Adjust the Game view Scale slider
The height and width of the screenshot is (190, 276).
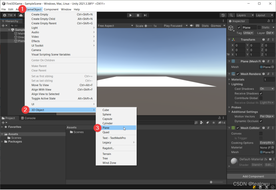point(148,26)
